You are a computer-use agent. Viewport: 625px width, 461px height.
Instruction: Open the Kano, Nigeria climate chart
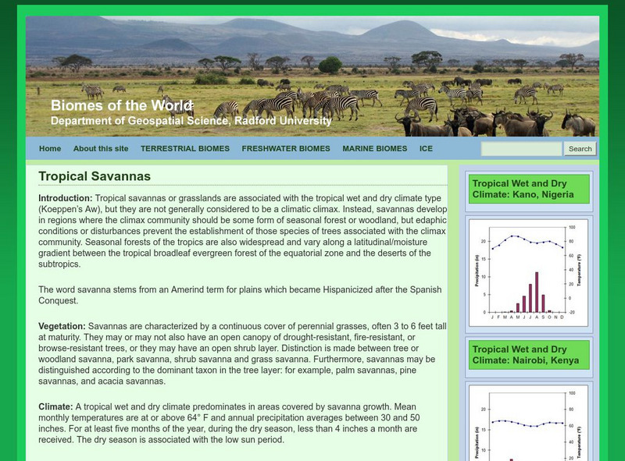click(529, 273)
